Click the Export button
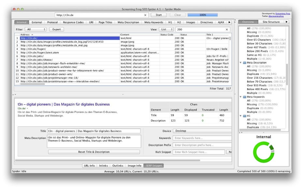This screenshot has height=189, width=303. click(57, 29)
